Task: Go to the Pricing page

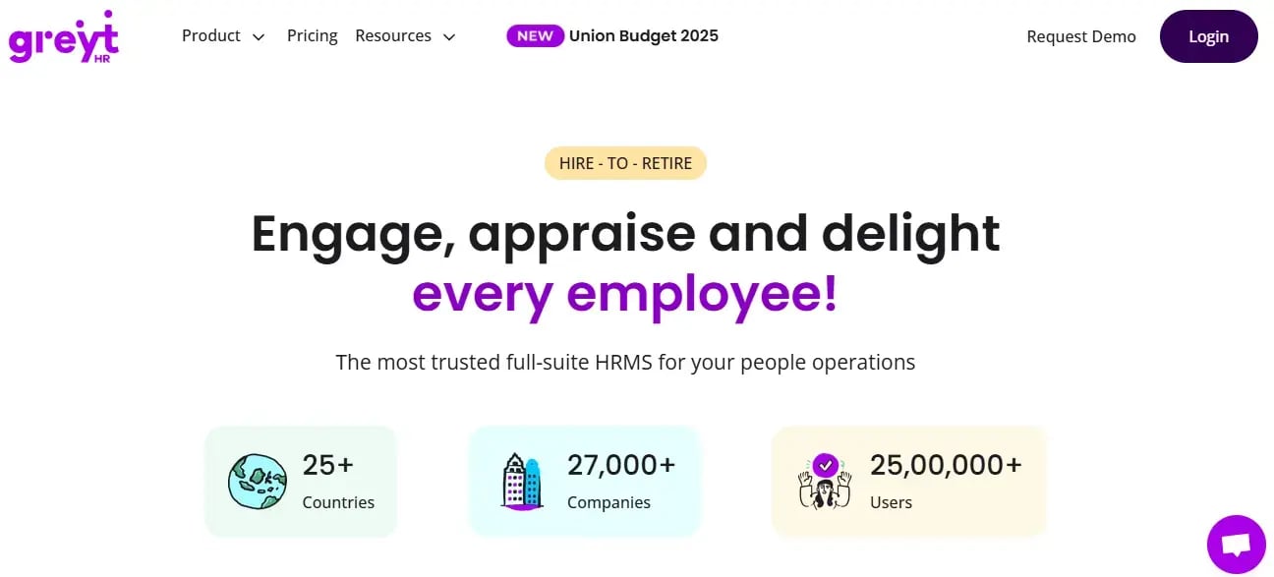Action: pyautogui.click(x=312, y=35)
